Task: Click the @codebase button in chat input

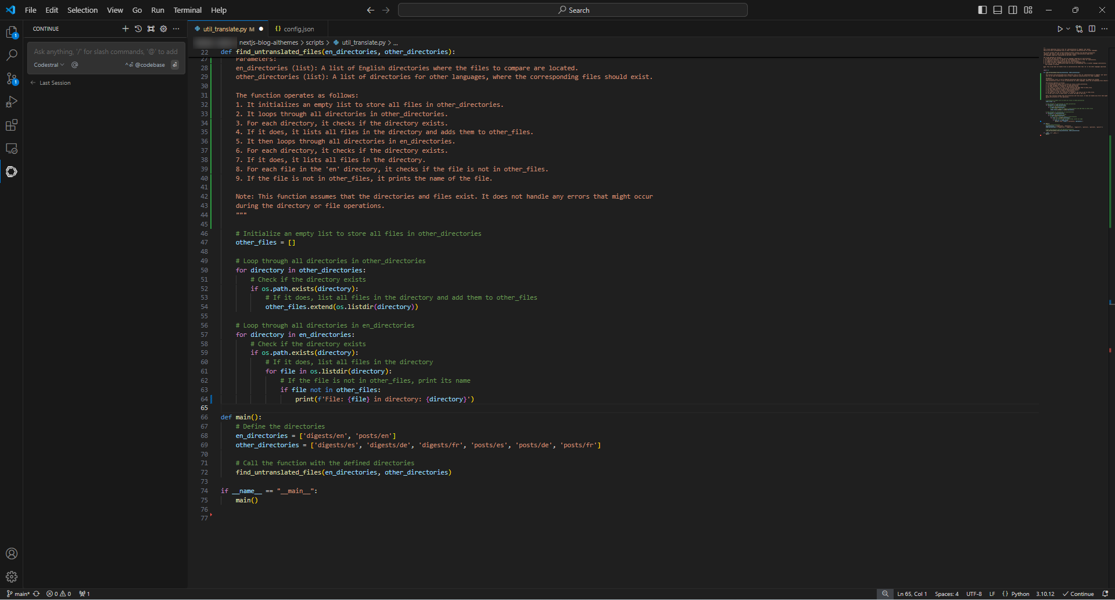Action: [x=145, y=64]
